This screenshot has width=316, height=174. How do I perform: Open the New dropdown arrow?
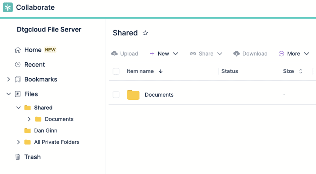point(175,53)
